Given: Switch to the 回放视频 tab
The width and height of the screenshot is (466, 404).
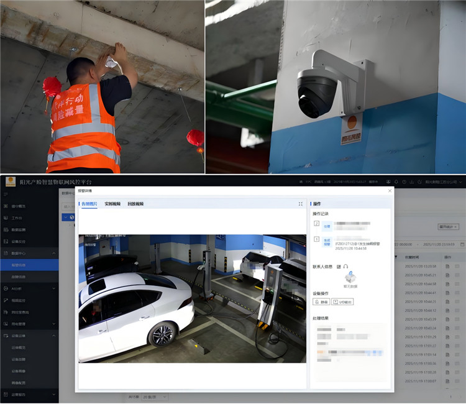Looking at the screenshot, I should [135, 204].
